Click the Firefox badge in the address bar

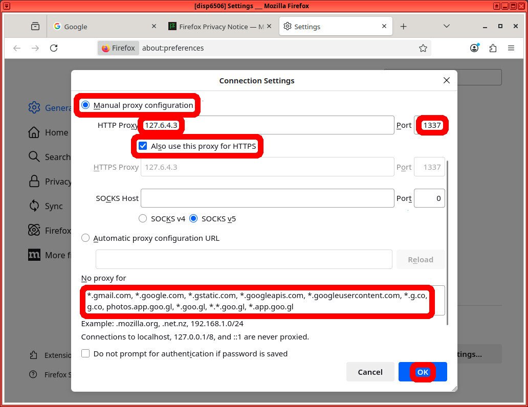click(x=118, y=48)
